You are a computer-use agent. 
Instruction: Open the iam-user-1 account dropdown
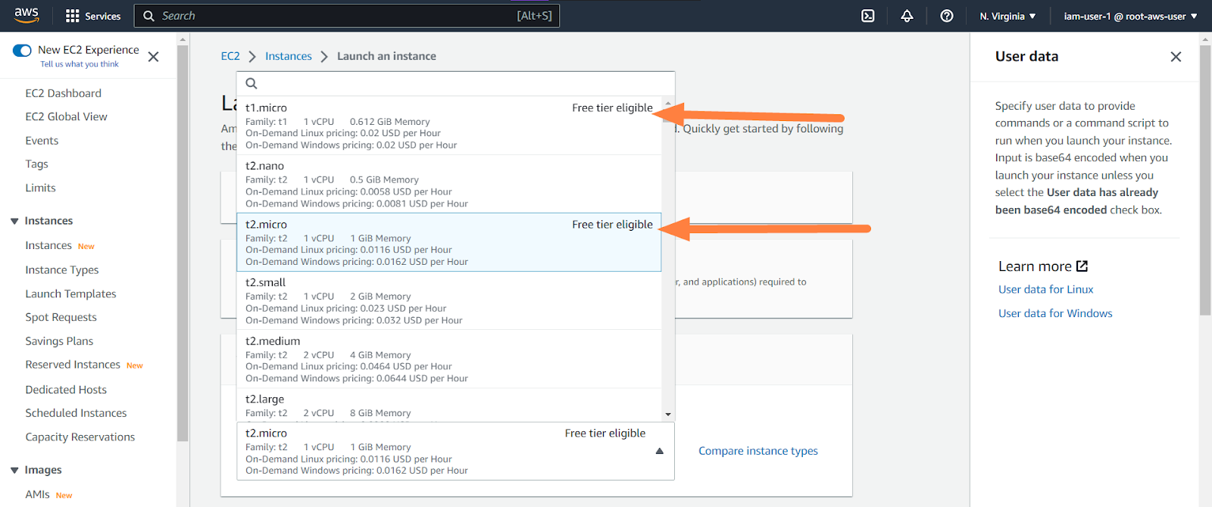click(x=1130, y=16)
